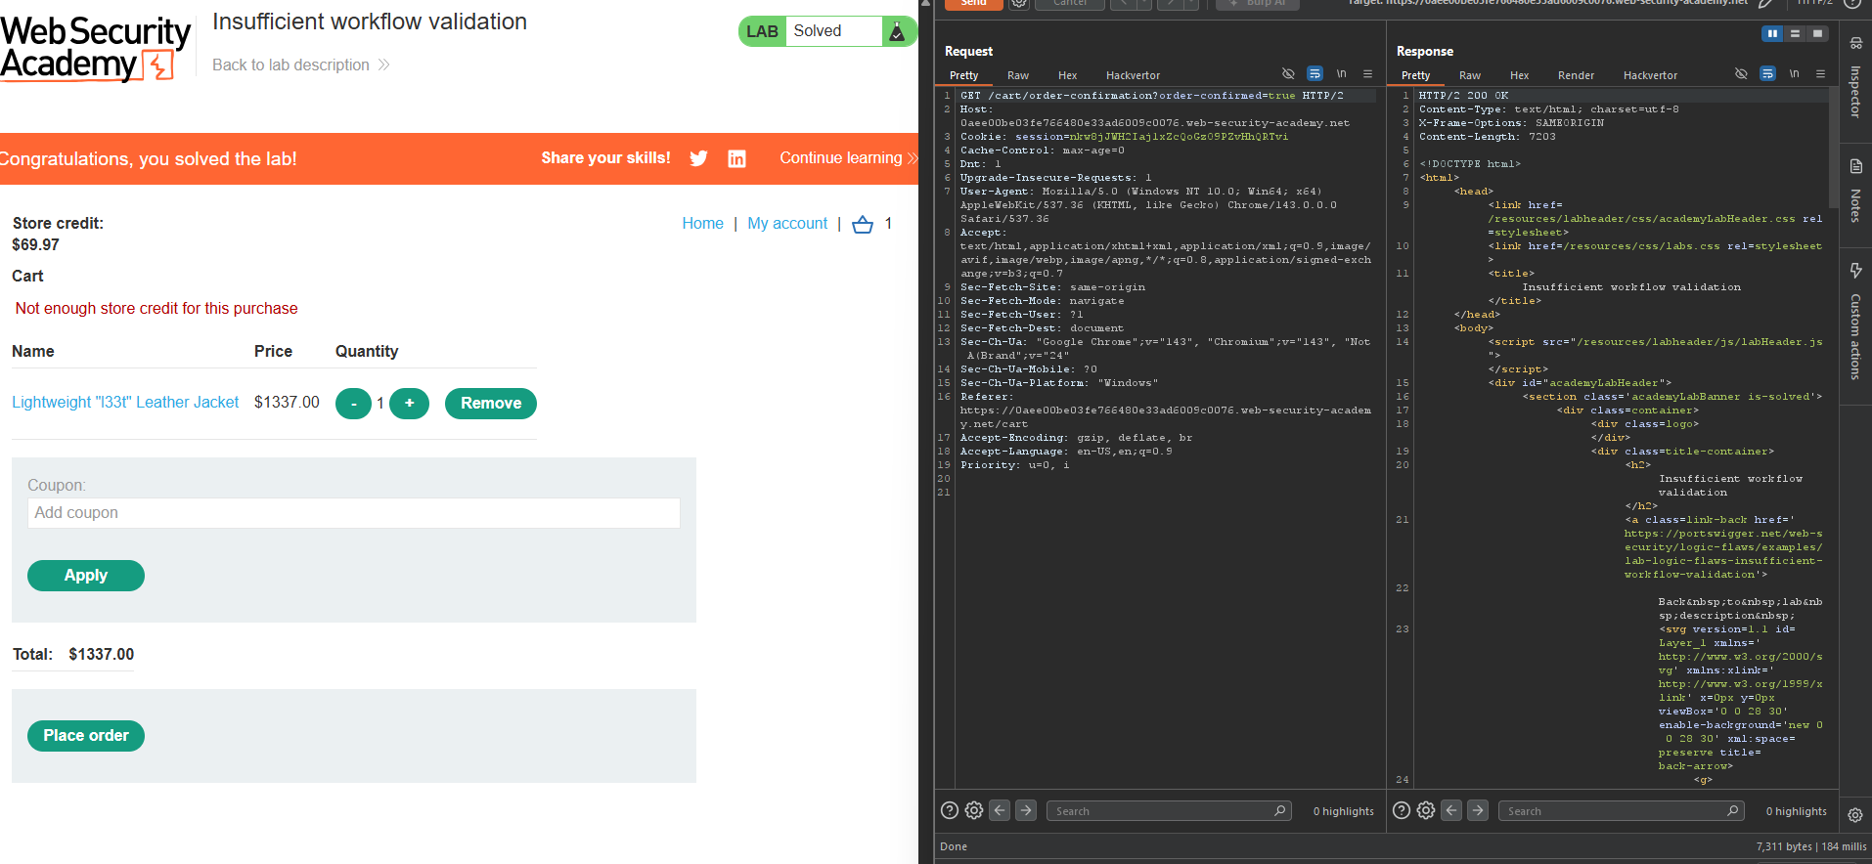Open Request Hackvertor tab

click(x=1133, y=75)
